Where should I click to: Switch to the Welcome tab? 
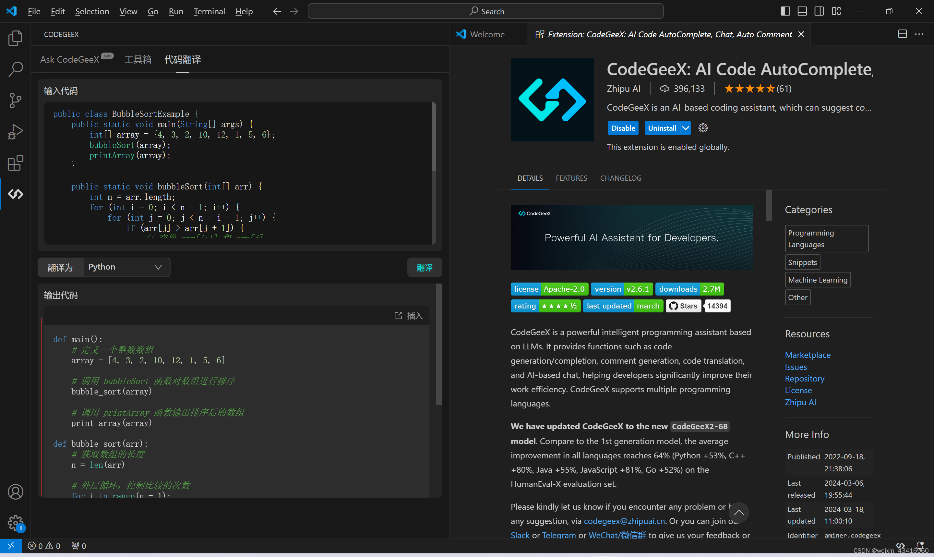coord(488,34)
